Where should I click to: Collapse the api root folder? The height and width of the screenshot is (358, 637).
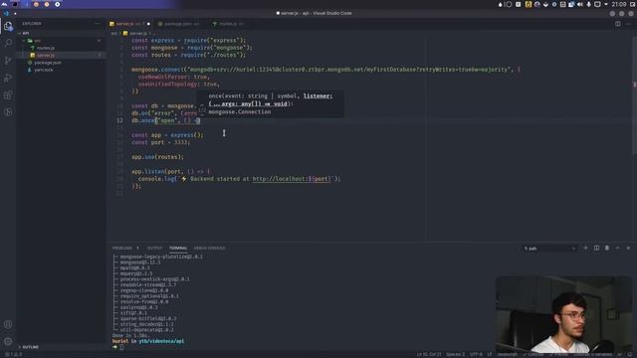pos(61,33)
